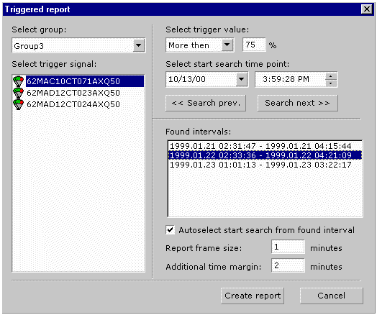The height and width of the screenshot is (315, 377).
Task: Click Create report button
Action: tap(253, 296)
